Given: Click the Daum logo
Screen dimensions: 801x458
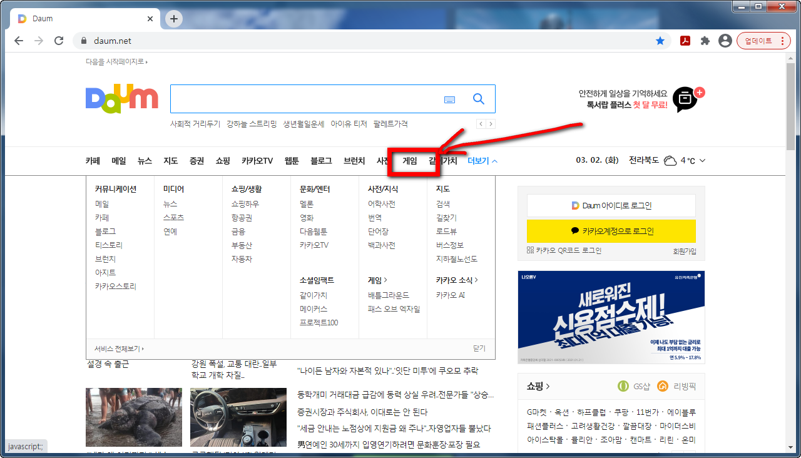Looking at the screenshot, I should [122, 99].
